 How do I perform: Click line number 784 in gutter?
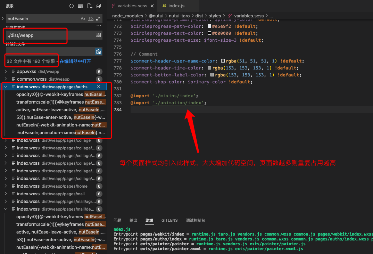click(117, 109)
